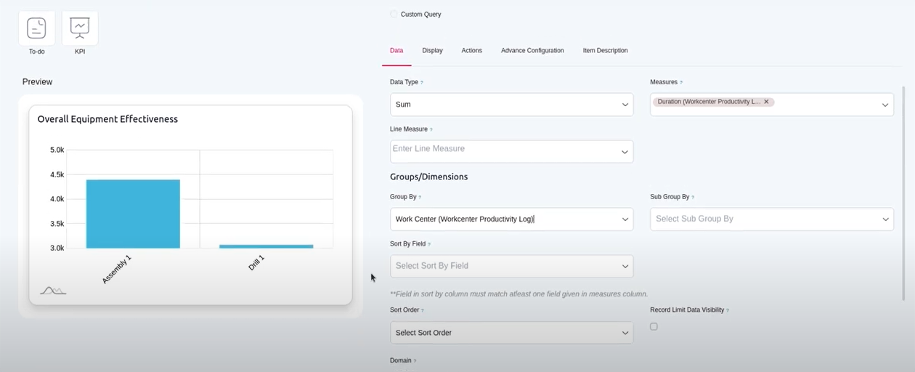The width and height of the screenshot is (915, 372).
Task: Select the To-do item type icon
Action: pos(36,29)
